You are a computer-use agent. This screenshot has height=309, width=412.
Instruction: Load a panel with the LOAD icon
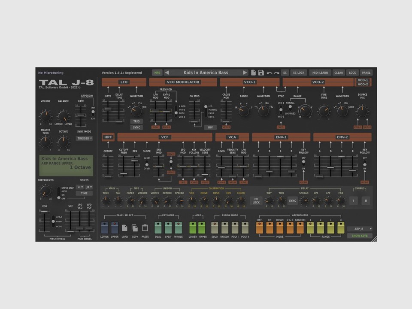125,228
